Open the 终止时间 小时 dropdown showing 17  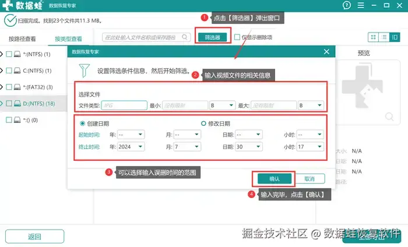point(310,147)
